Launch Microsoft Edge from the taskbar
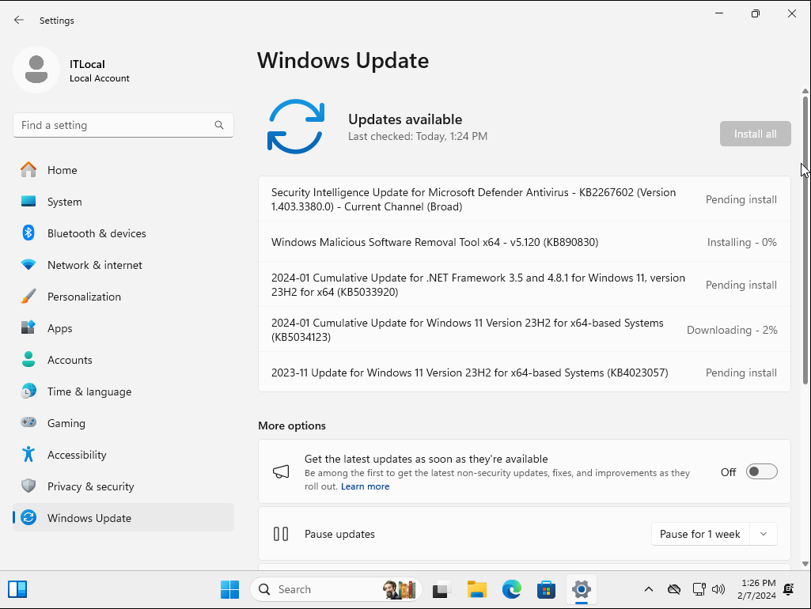811x609 pixels. (512, 589)
